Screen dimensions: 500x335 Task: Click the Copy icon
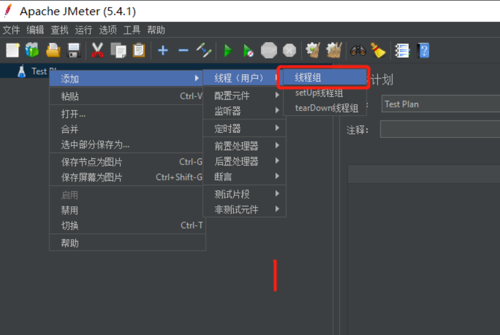tap(118, 50)
